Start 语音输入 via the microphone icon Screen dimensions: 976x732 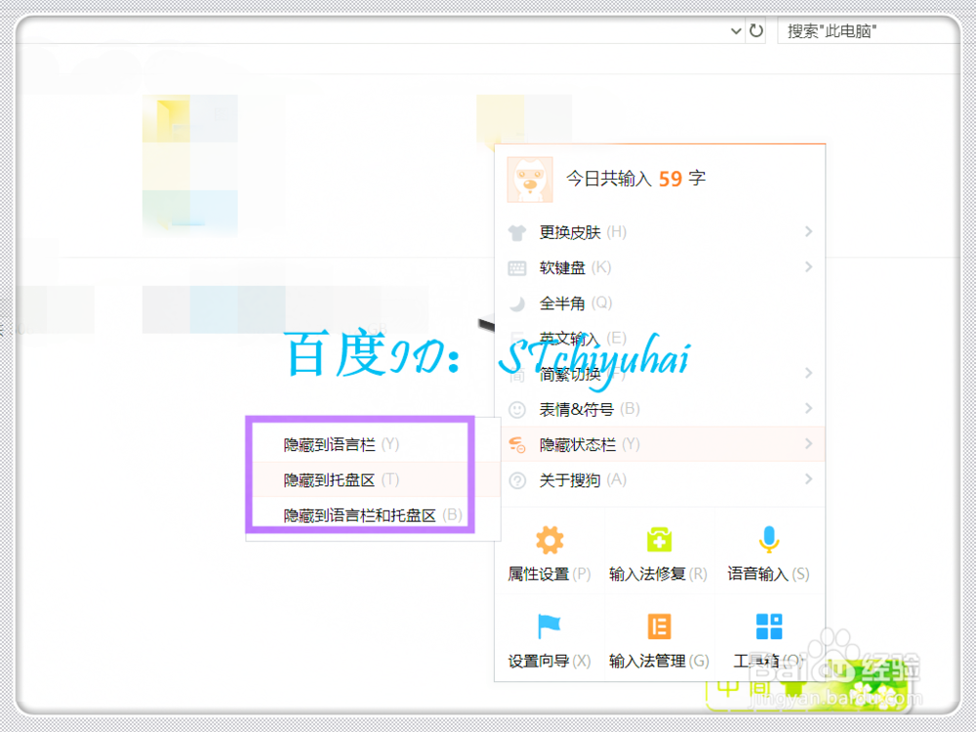(769, 540)
